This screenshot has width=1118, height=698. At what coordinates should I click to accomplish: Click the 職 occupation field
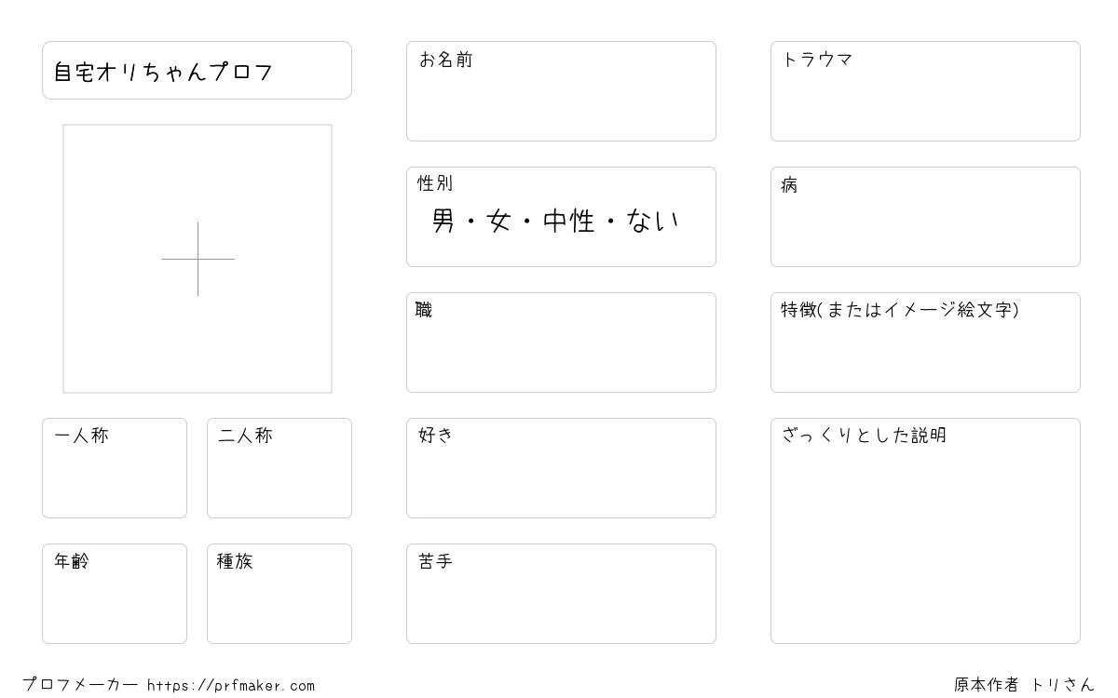pyautogui.click(x=561, y=342)
